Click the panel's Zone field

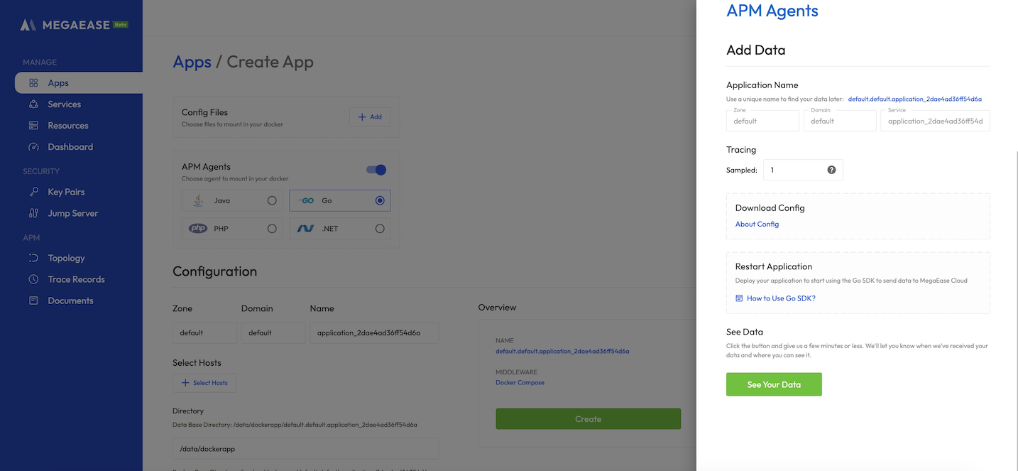[x=762, y=121]
